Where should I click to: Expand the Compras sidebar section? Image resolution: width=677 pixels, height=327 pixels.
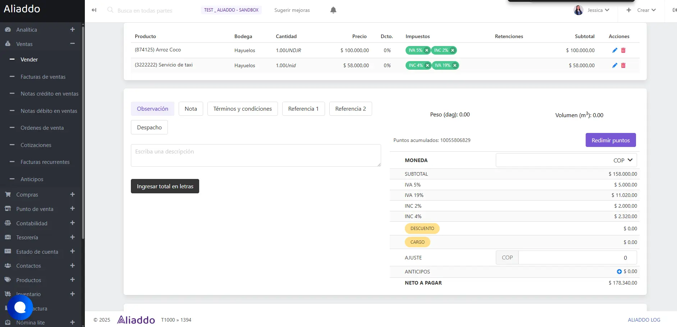click(x=72, y=194)
